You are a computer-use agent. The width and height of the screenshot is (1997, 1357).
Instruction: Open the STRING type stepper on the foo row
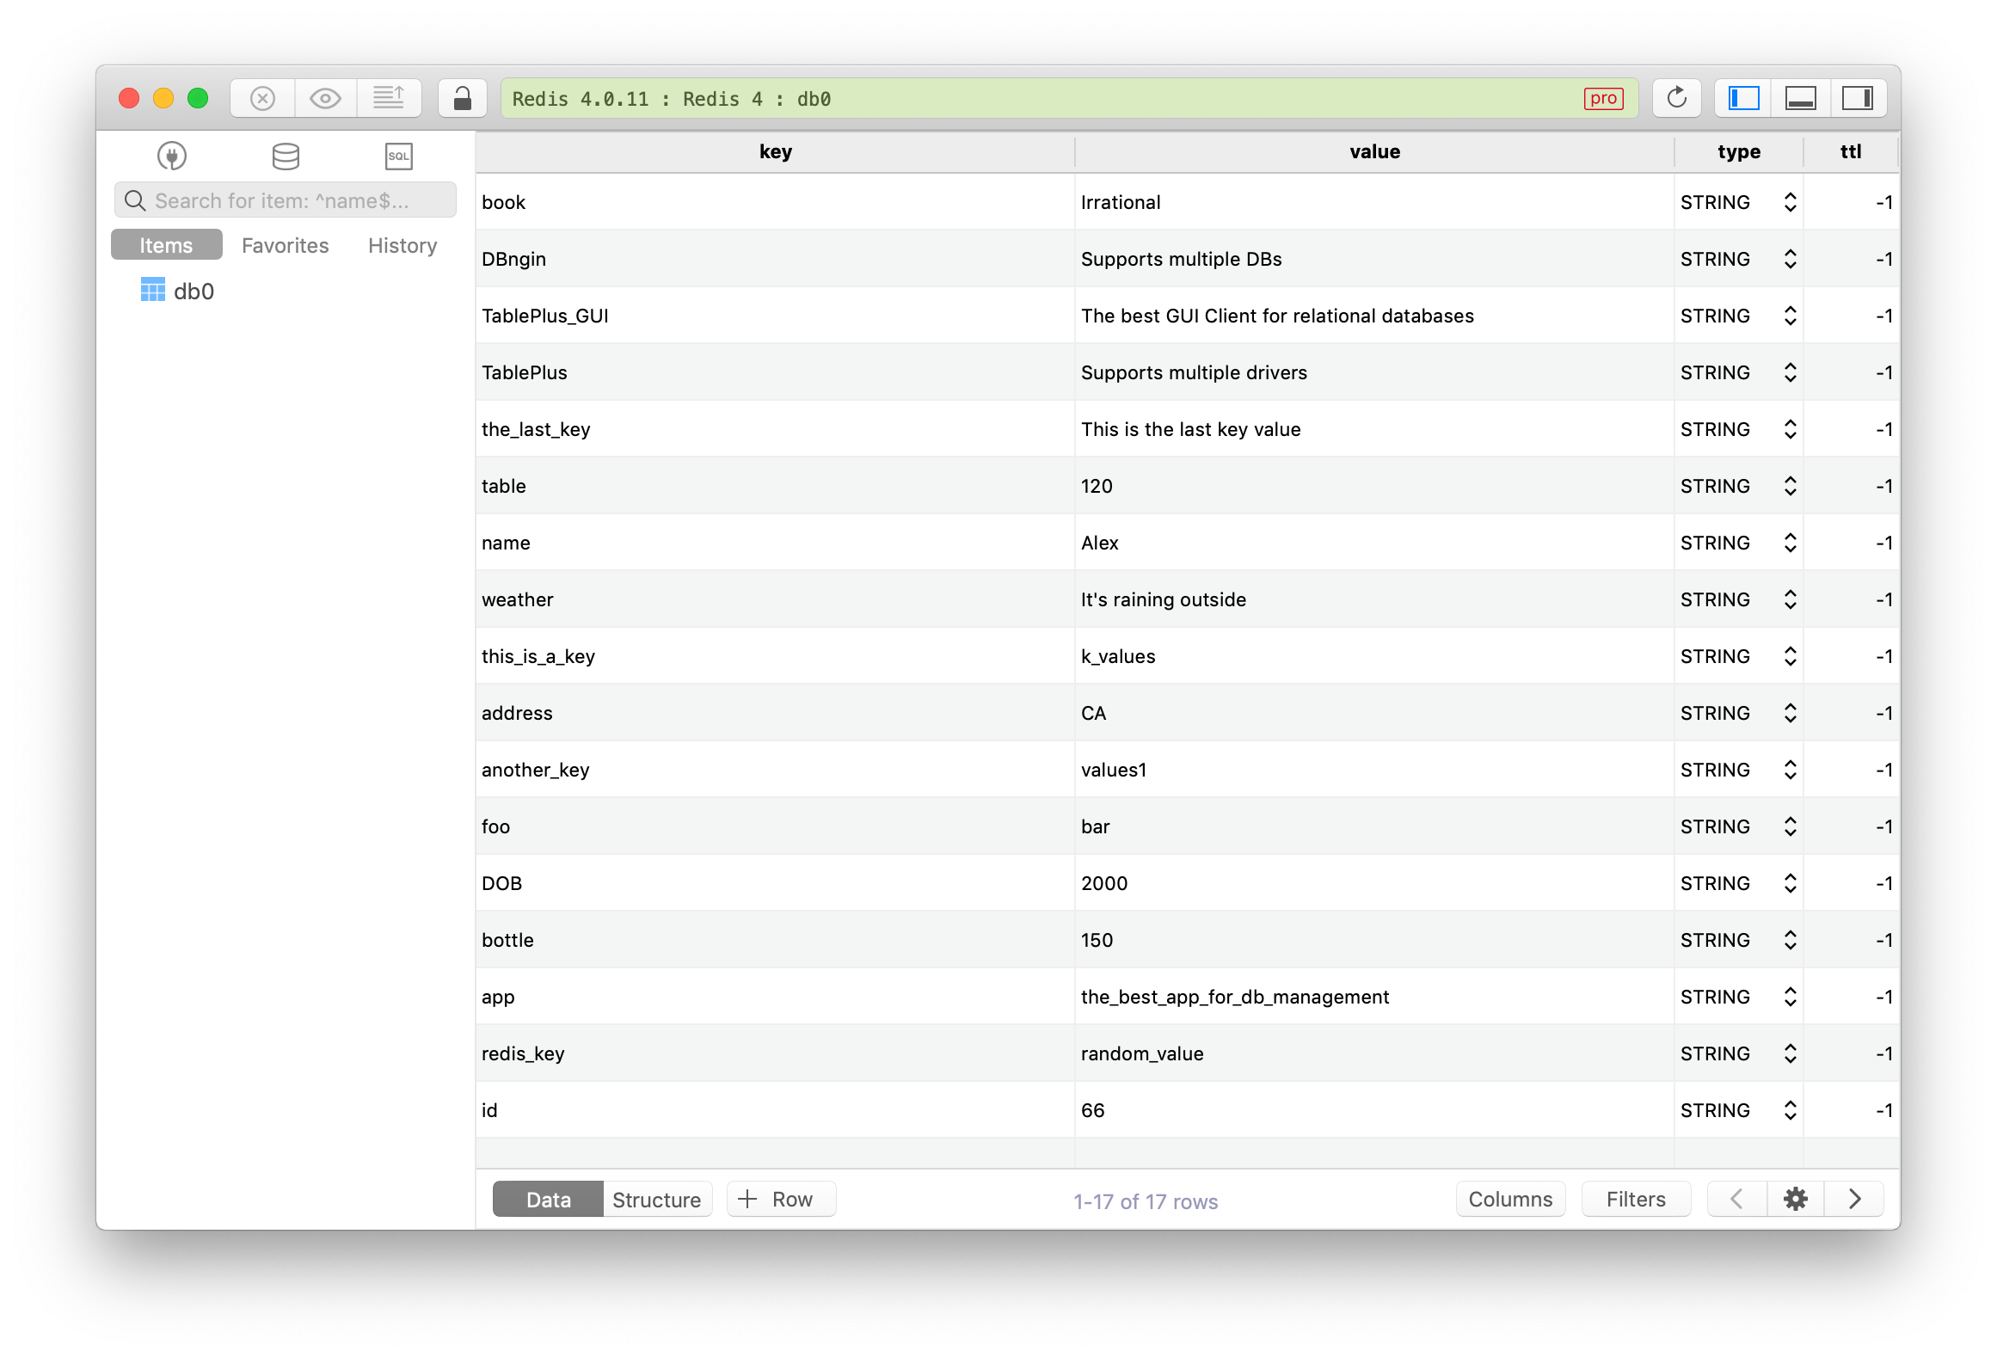(x=1790, y=826)
